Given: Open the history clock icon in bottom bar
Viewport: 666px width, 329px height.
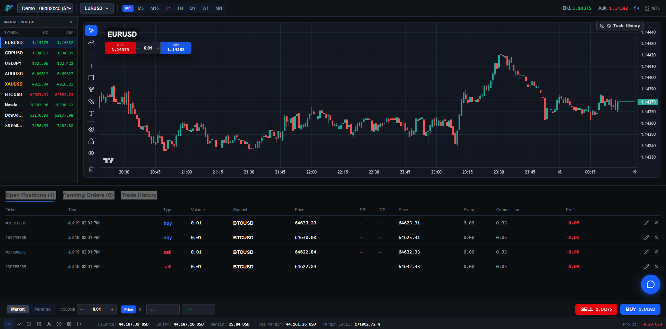Looking at the screenshot, I should [29, 324].
